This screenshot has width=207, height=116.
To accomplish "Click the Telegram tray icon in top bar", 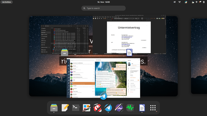I will 174,2.
